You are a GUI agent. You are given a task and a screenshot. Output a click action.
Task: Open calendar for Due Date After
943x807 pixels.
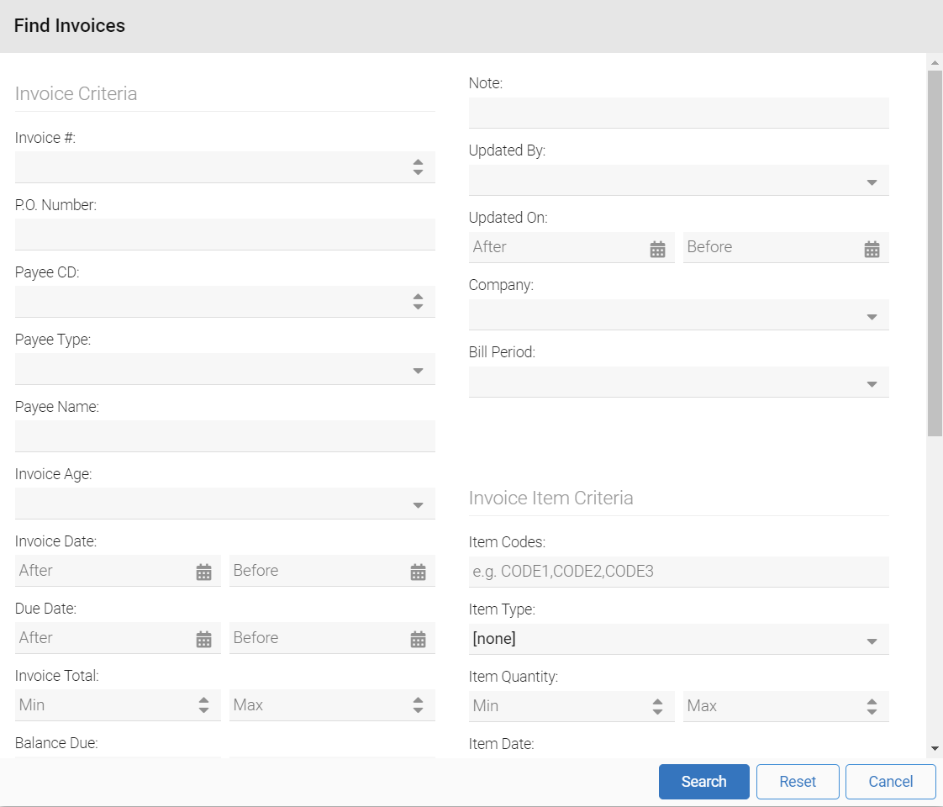tap(204, 639)
